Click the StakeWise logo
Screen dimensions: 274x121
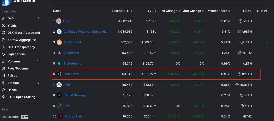click(59, 53)
